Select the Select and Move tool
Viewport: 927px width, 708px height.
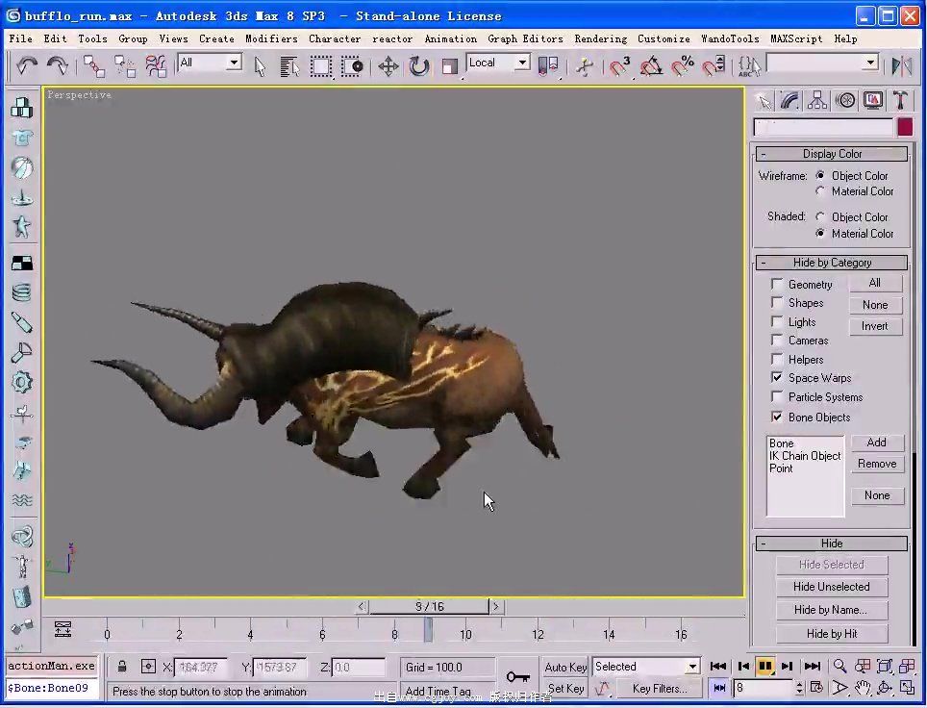point(388,65)
